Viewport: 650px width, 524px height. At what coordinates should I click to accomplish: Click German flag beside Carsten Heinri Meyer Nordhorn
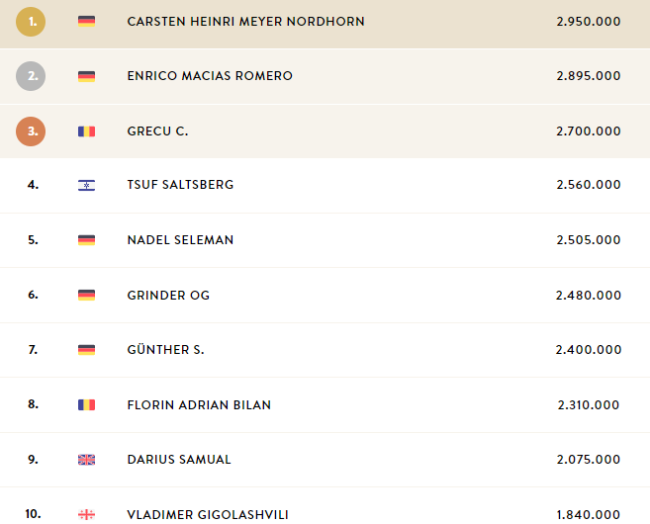[86, 22]
